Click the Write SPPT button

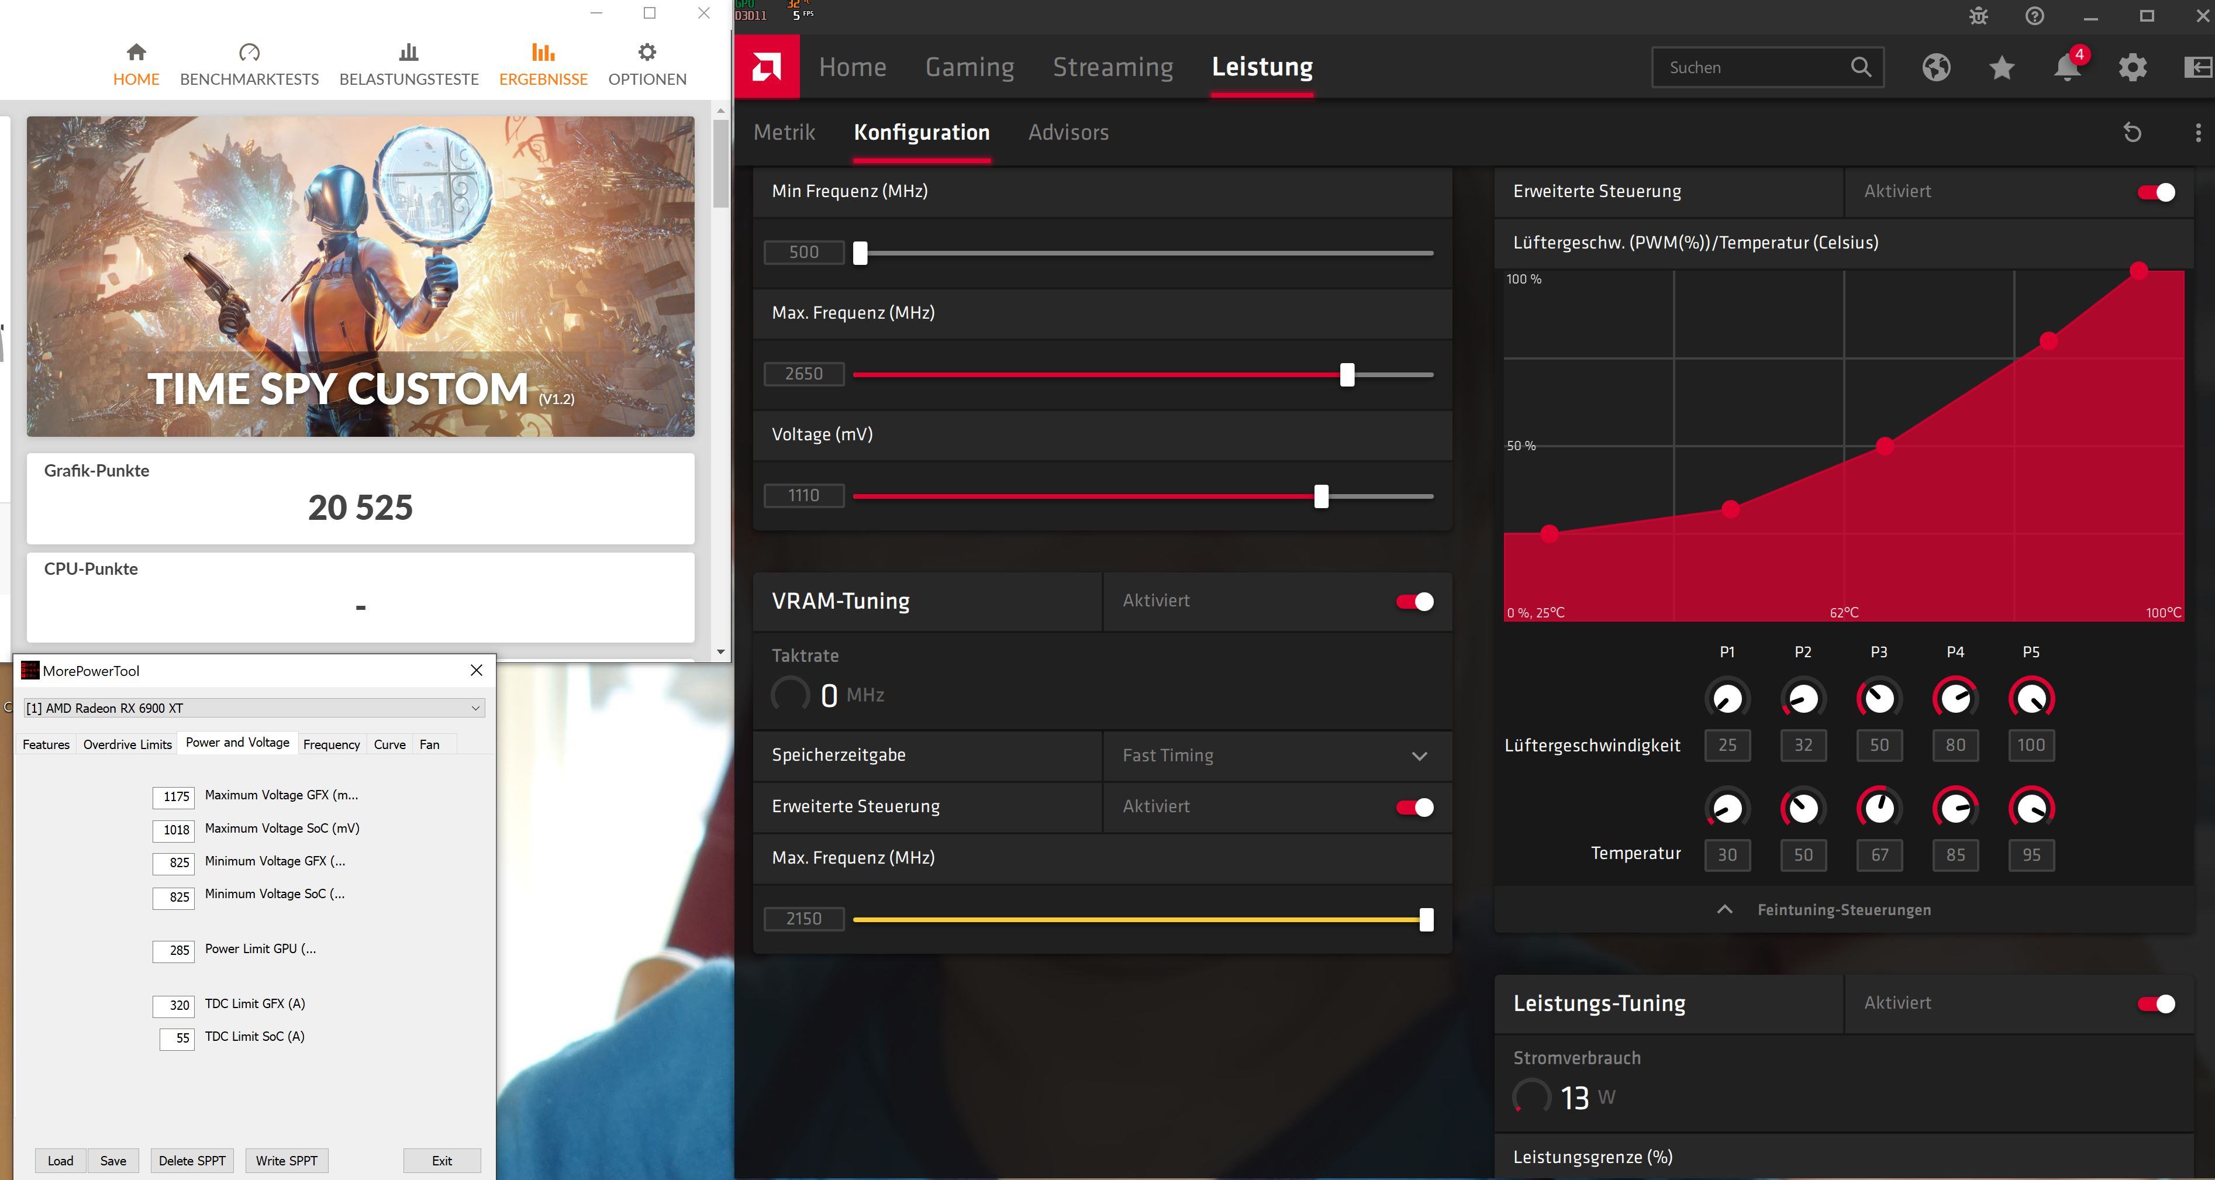click(287, 1160)
